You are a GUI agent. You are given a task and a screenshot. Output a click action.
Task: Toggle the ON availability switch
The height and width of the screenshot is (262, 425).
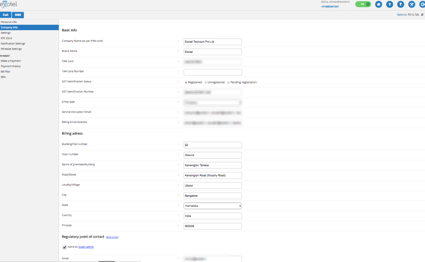tap(363, 4)
